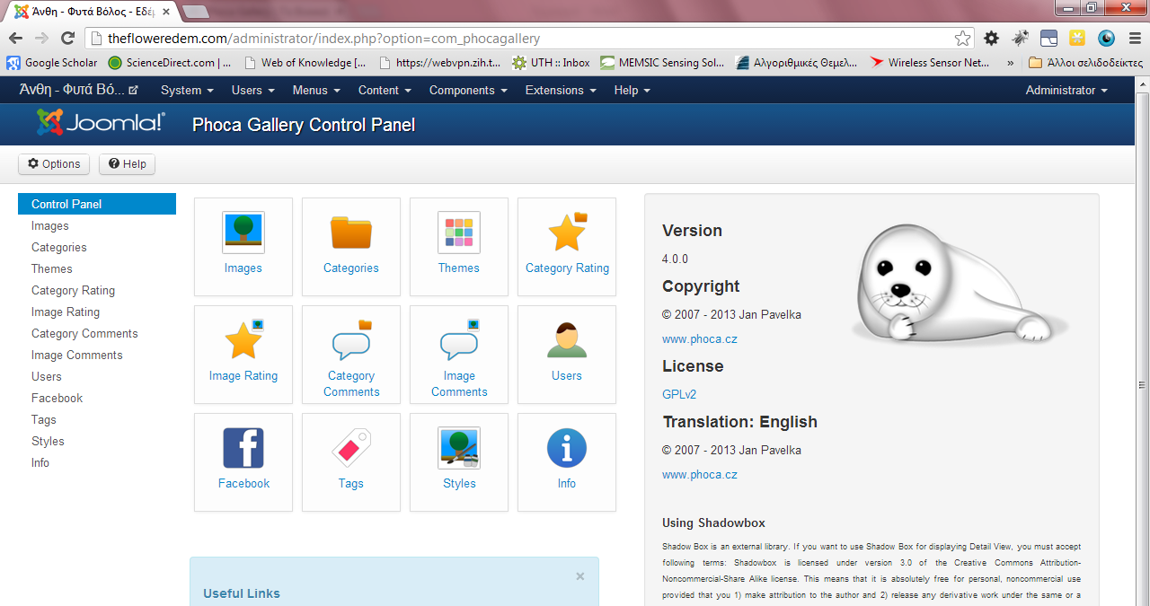Image resolution: width=1150 pixels, height=606 pixels.
Task: Select Themes in the sidebar
Action: click(x=52, y=268)
